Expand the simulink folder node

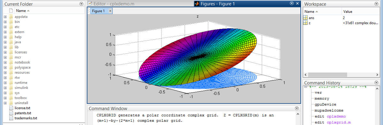coord(5,88)
